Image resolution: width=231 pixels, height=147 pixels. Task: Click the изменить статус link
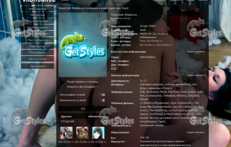click(121, 18)
